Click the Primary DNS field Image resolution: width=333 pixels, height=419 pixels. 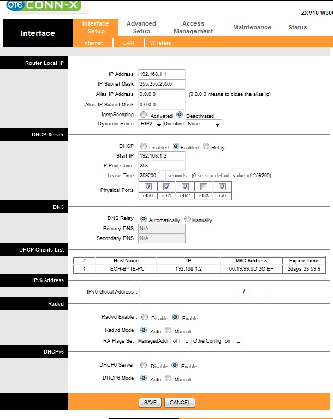(162, 229)
